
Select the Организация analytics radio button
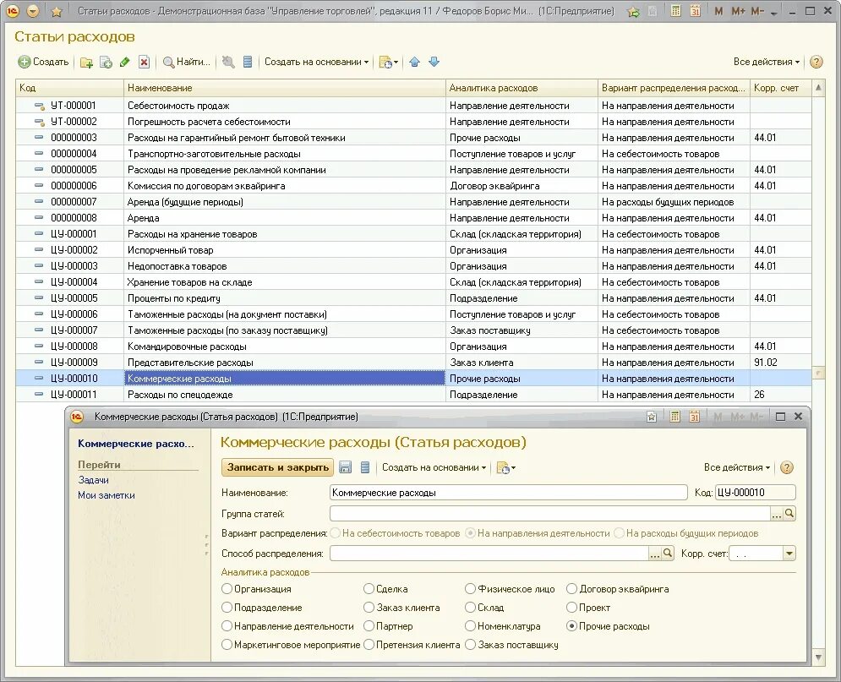pyautogui.click(x=227, y=589)
